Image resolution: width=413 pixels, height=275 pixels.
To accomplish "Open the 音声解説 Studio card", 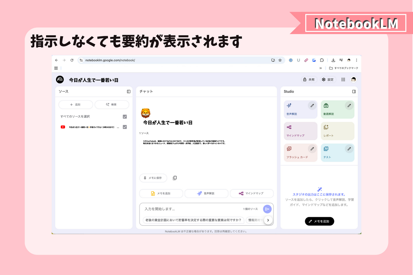I will [x=300, y=109].
